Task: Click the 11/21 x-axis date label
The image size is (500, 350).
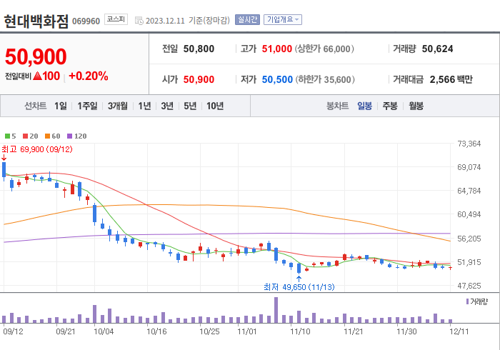Action: coord(354,331)
